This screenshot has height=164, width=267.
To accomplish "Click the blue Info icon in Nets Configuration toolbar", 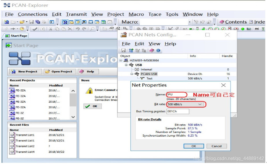I will 158,50.
